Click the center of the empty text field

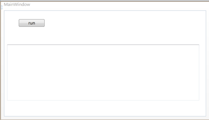pyautogui.click(x=103, y=72)
